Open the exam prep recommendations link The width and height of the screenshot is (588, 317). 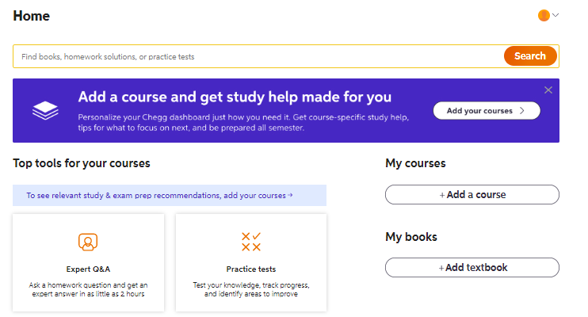click(x=159, y=195)
